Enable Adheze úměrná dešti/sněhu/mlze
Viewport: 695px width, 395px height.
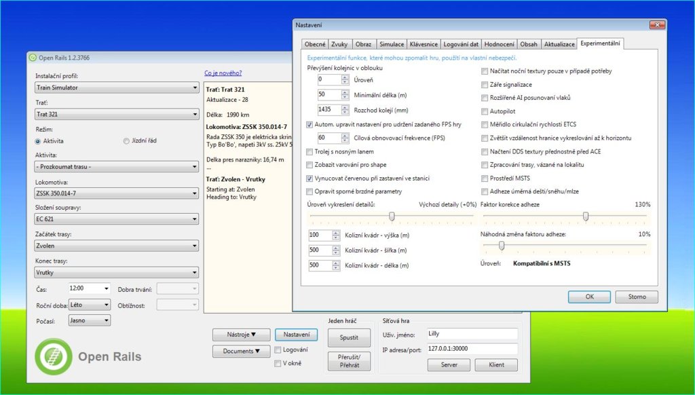[x=485, y=192]
